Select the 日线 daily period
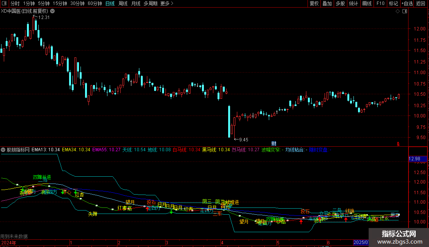 click(x=110, y=3)
